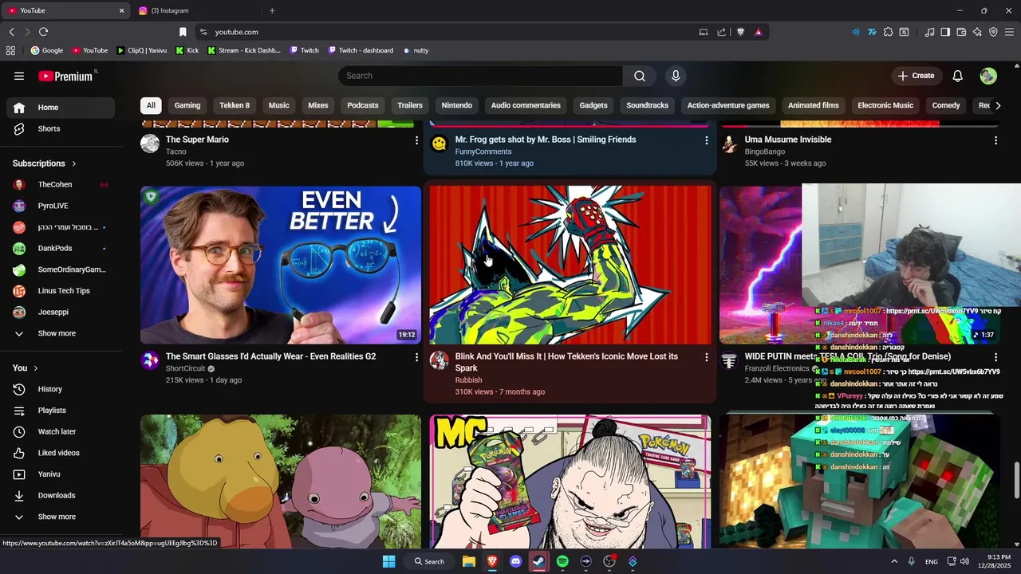This screenshot has height=574, width=1021.
Task: Select the Action-adventure games chip
Action: click(x=728, y=105)
